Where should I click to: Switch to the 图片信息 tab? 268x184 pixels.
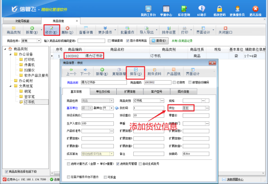(x=184, y=92)
